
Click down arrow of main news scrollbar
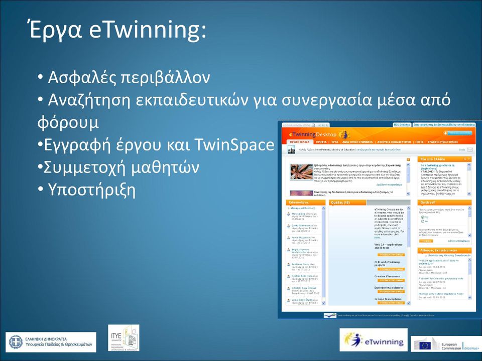(408, 194)
